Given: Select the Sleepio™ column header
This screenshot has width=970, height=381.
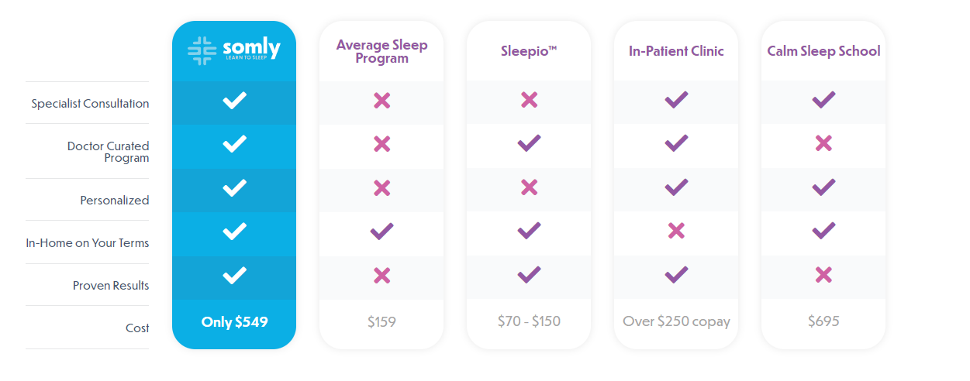Looking at the screenshot, I should click(529, 52).
